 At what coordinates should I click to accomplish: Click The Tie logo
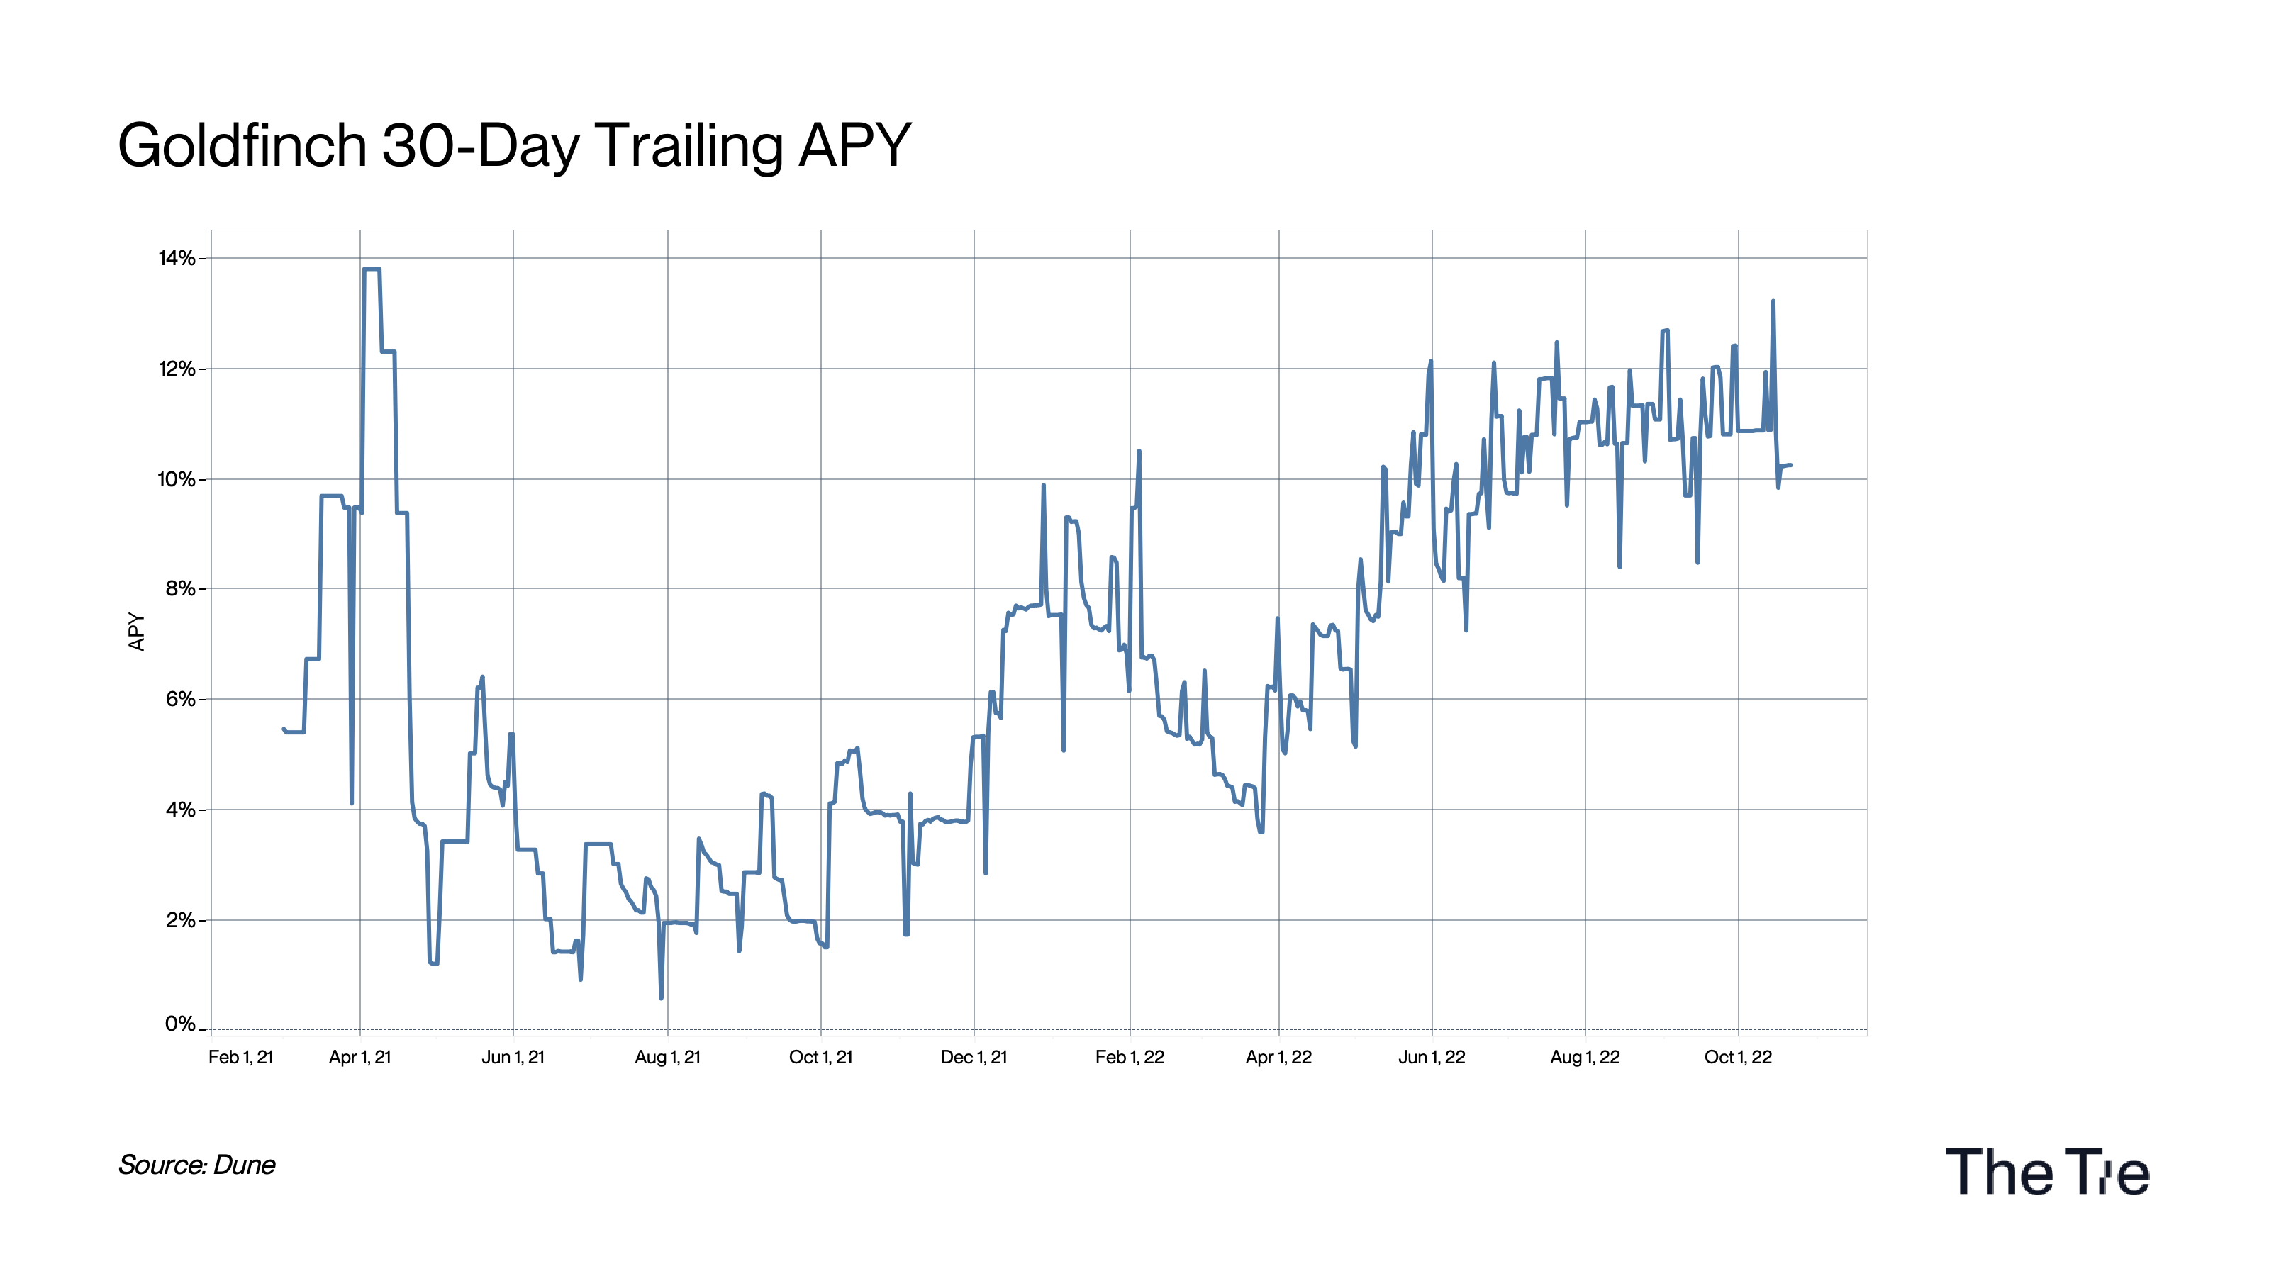pos(2046,1171)
